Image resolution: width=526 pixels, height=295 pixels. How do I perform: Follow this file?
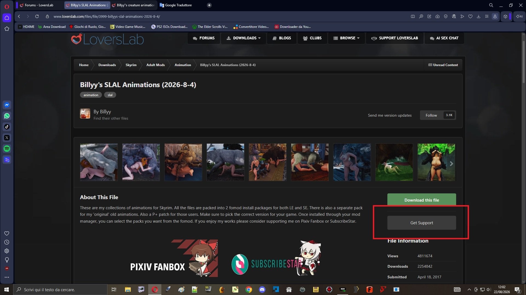[431, 115]
